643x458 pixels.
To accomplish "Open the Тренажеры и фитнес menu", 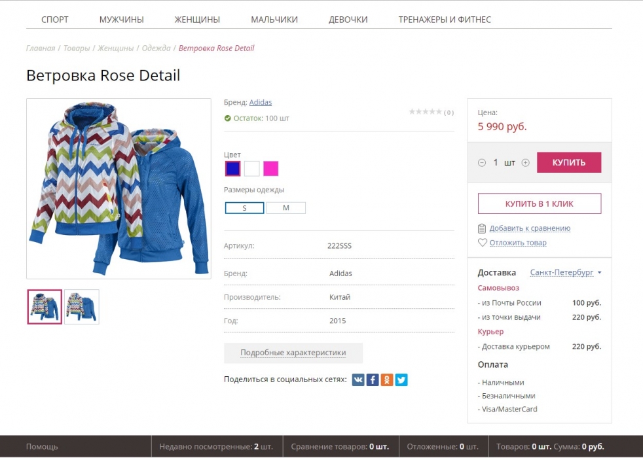I will (445, 20).
